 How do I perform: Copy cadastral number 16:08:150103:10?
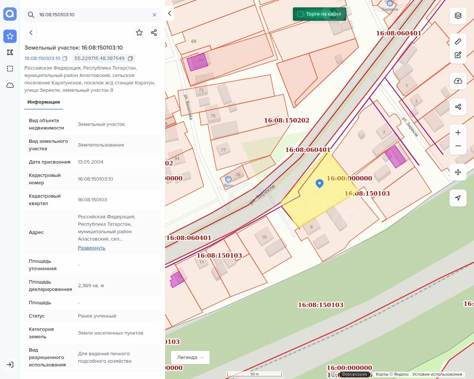click(65, 58)
